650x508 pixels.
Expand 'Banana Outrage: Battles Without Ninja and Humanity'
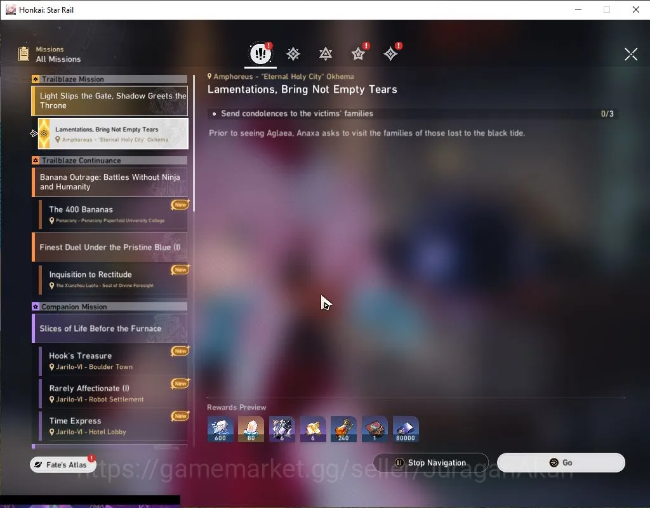point(109,182)
